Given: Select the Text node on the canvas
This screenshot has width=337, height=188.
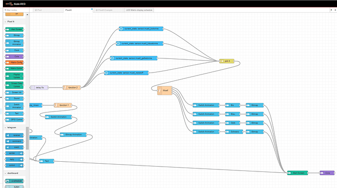Looking at the screenshot, I should (46, 161).
